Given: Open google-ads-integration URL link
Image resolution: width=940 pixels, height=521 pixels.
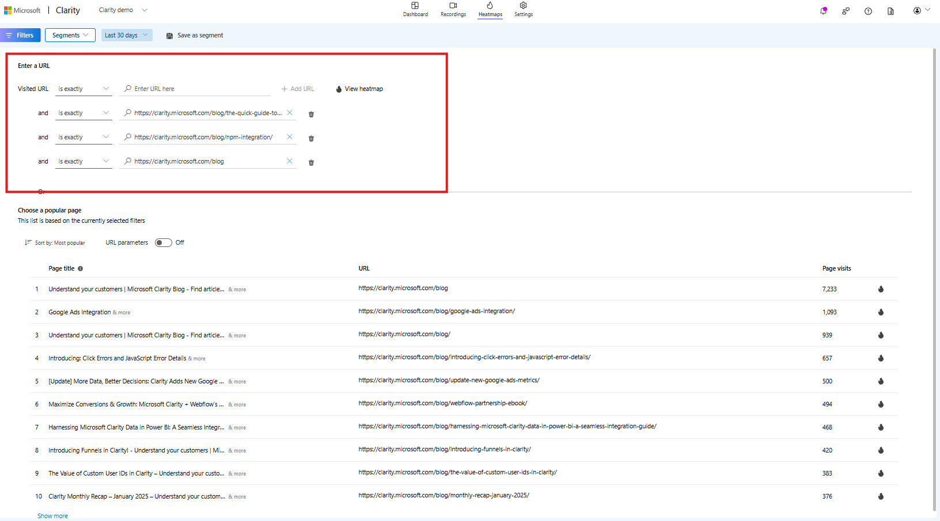Looking at the screenshot, I should point(437,311).
